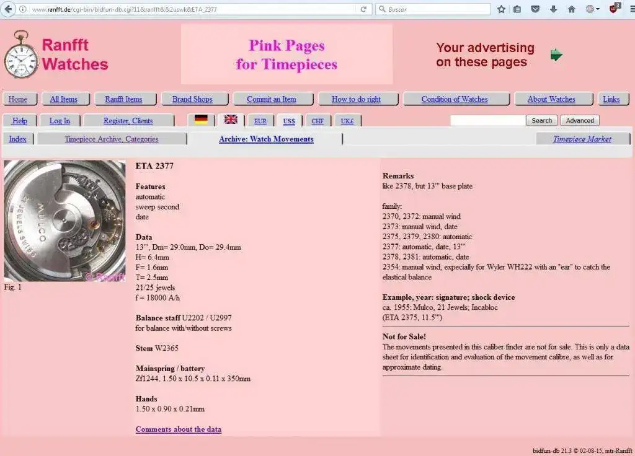Click the Help button
The width and height of the screenshot is (635, 456).
click(x=20, y=121)
